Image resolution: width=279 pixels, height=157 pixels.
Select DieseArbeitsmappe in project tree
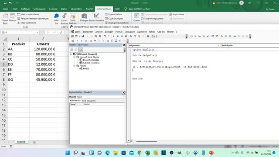[x=91, y=60]
